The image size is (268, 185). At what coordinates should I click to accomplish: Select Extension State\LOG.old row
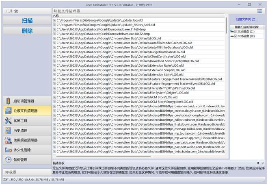click(138, 75)
